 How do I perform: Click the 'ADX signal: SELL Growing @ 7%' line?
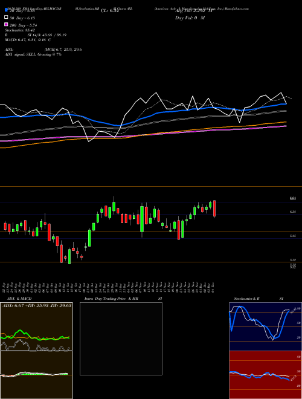tap(33, 54)
